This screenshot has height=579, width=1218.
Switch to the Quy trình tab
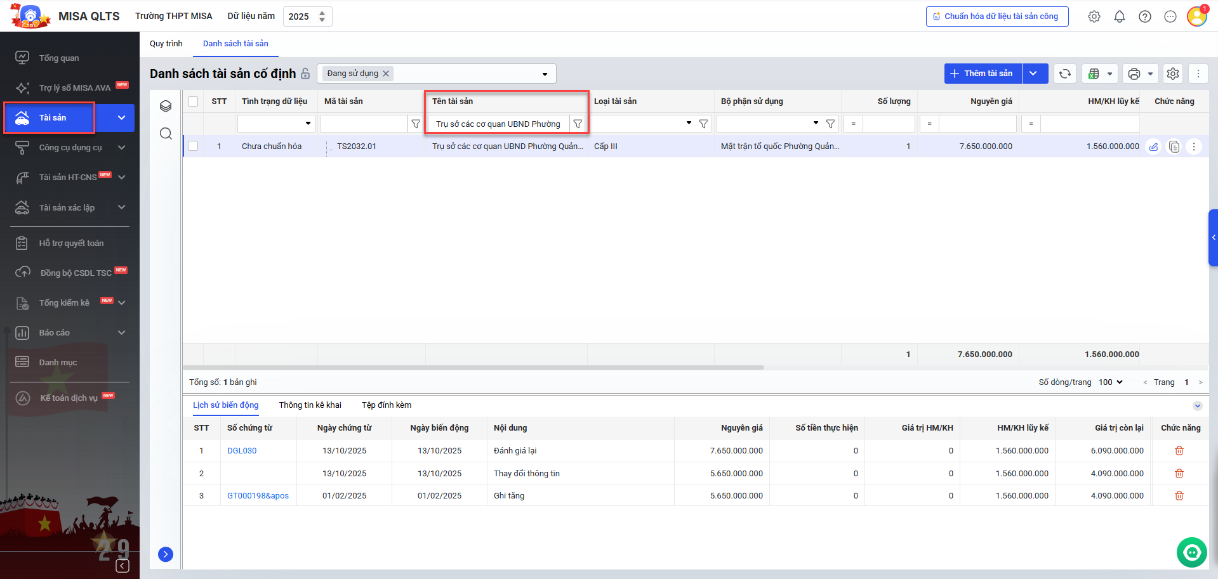pos(166,44)
